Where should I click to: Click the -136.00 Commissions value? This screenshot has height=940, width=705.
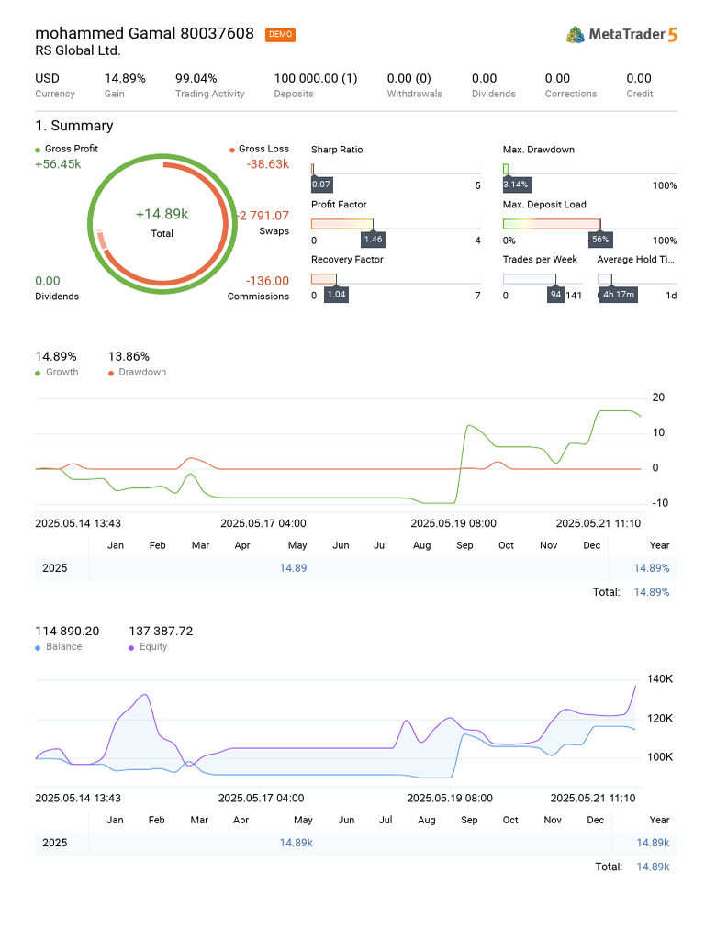(x=267, y=281)
